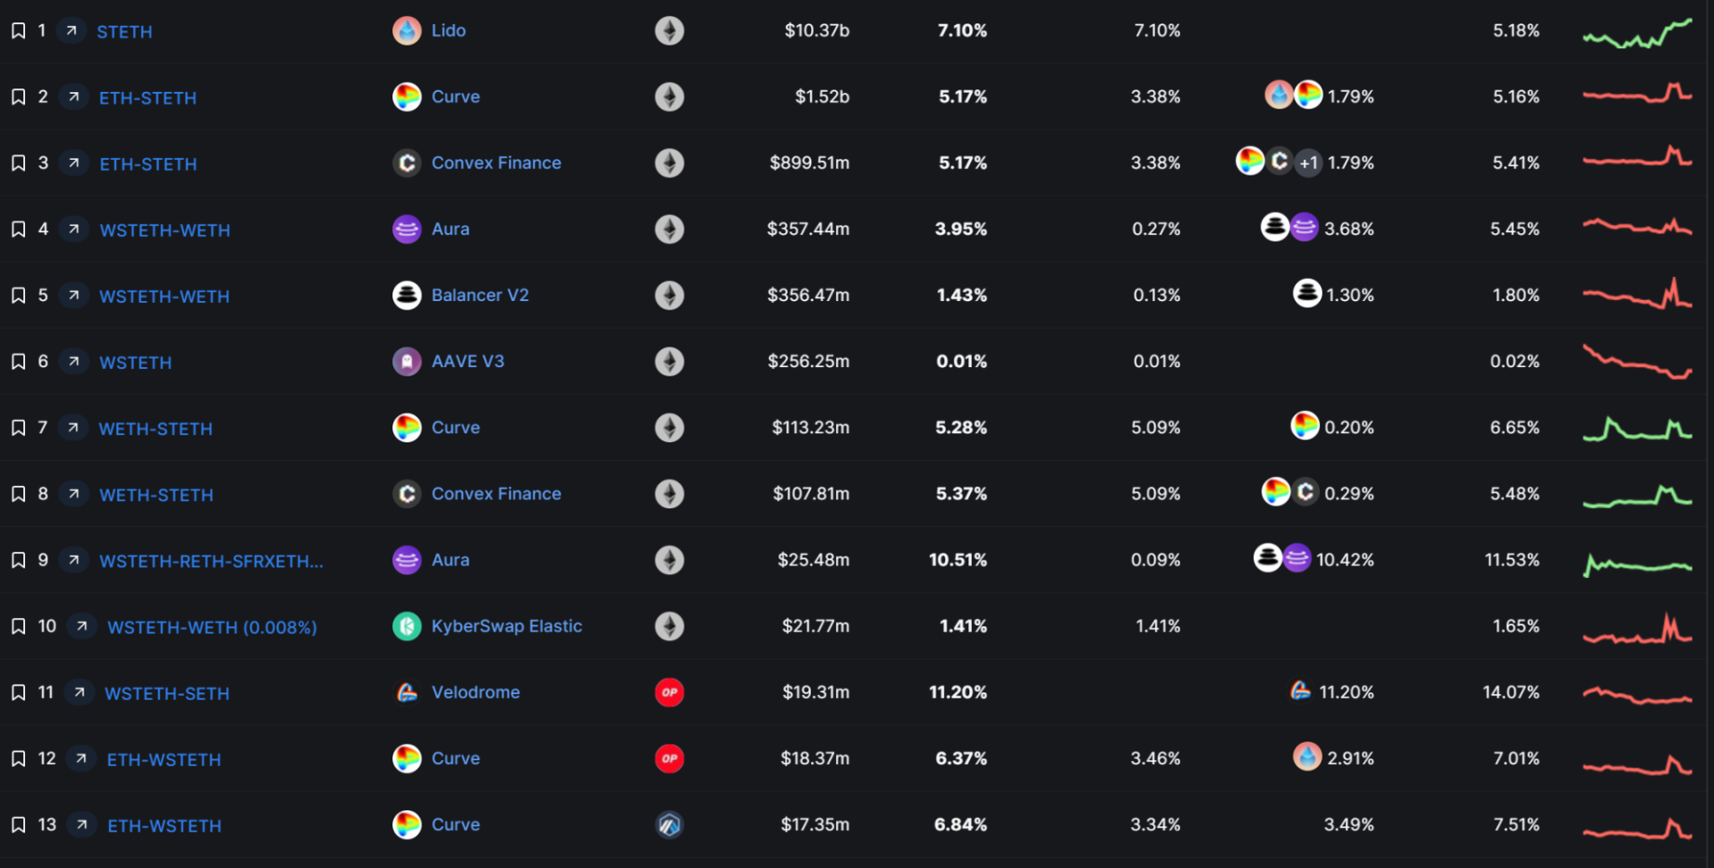Toggle bookmark on row 6 WSTETH
Screen dimensions: 1714x868
18,362
